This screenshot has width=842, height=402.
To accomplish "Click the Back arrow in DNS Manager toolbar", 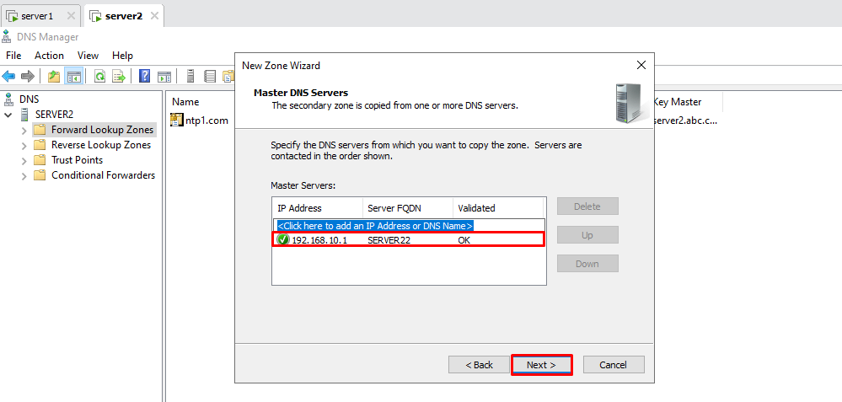I will [x=9, y=76].
